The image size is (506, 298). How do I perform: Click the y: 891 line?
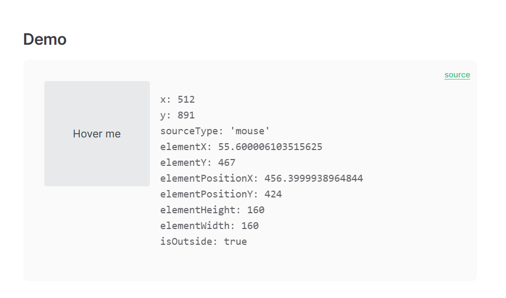[x=177, y=115]
